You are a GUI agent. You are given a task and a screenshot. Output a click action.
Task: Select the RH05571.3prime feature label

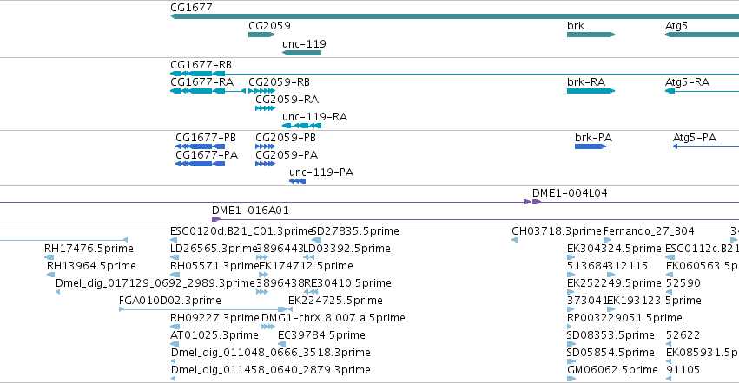[x=214, y=266]
